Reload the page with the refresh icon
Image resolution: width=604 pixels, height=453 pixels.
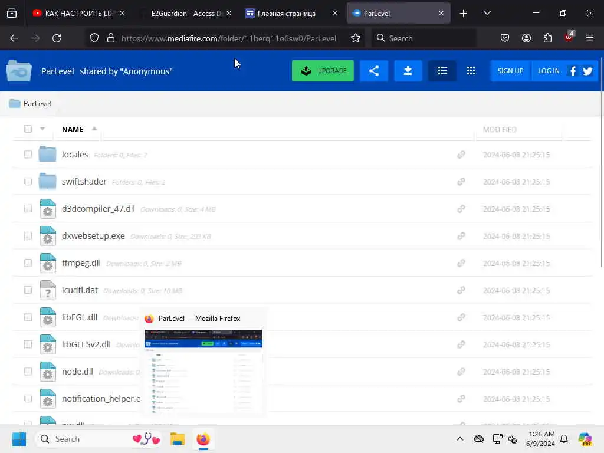[57, 38]
